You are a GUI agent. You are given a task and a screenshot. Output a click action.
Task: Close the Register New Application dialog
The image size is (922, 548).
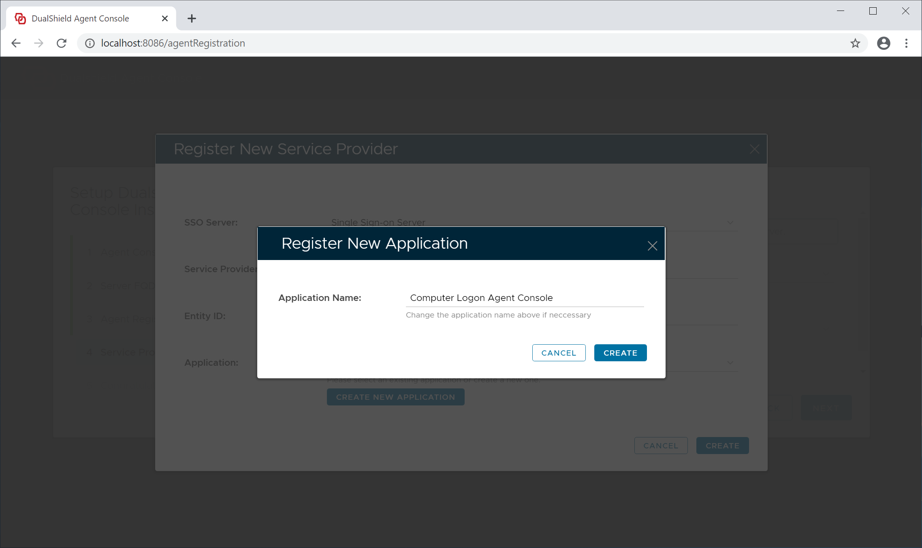pos(652,246)
